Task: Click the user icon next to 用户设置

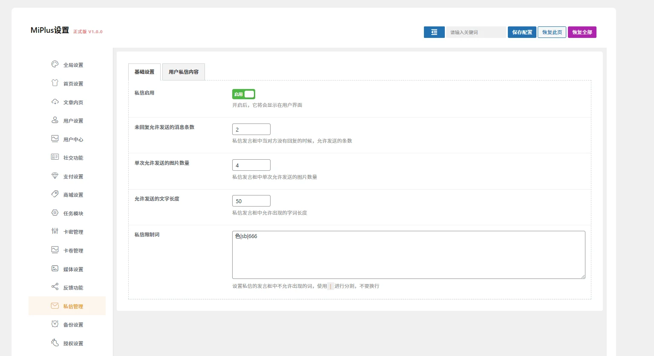Action: pos(55,120)
